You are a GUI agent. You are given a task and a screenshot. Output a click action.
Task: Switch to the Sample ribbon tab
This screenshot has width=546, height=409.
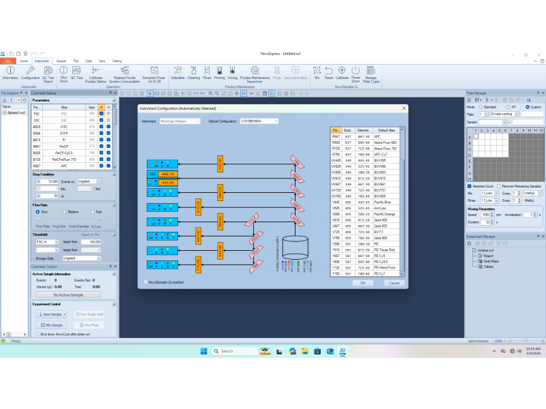61,61
